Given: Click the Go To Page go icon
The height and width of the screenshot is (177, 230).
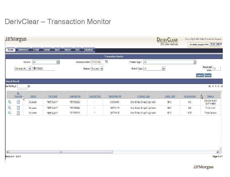Looking at the screenshot, I should click(x=29, y=86).
